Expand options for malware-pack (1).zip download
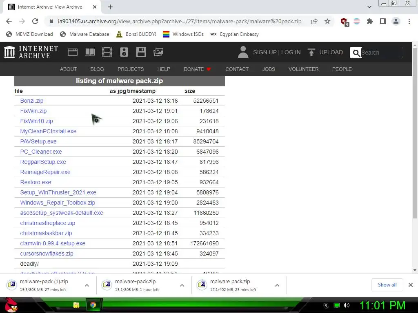This screenshot has width=418, height=313. click(87, 285)
